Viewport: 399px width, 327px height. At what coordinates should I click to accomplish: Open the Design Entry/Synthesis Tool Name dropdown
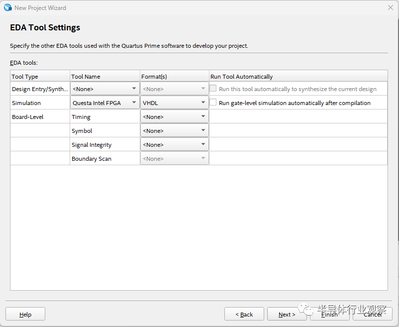105,89
